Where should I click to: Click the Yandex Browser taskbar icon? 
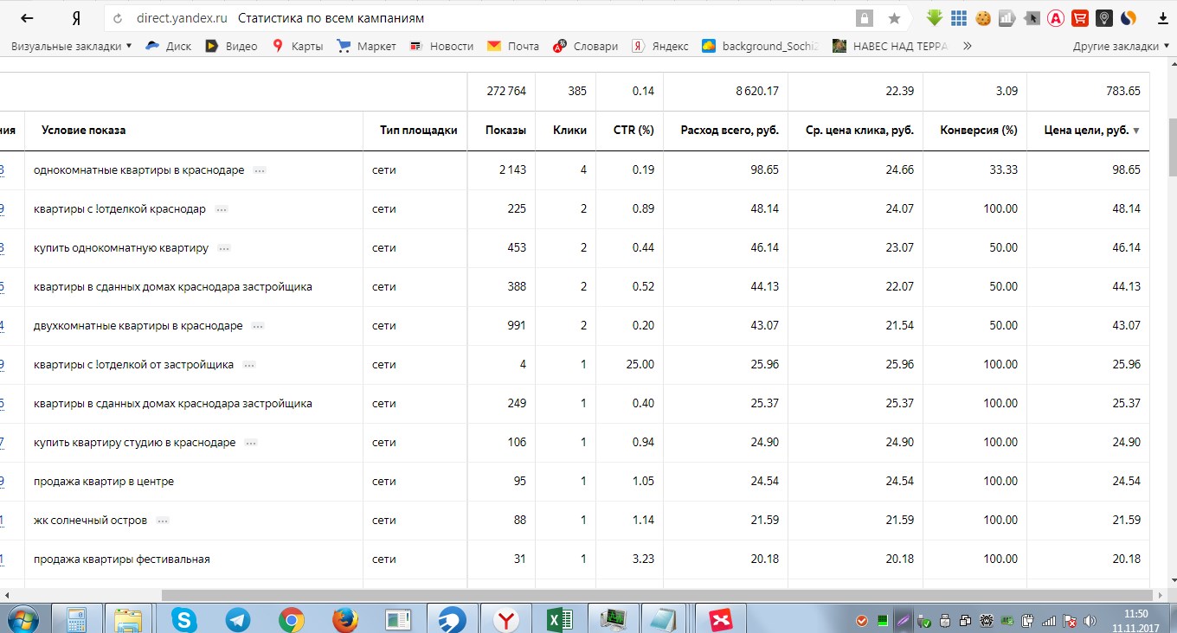[506, 619]
